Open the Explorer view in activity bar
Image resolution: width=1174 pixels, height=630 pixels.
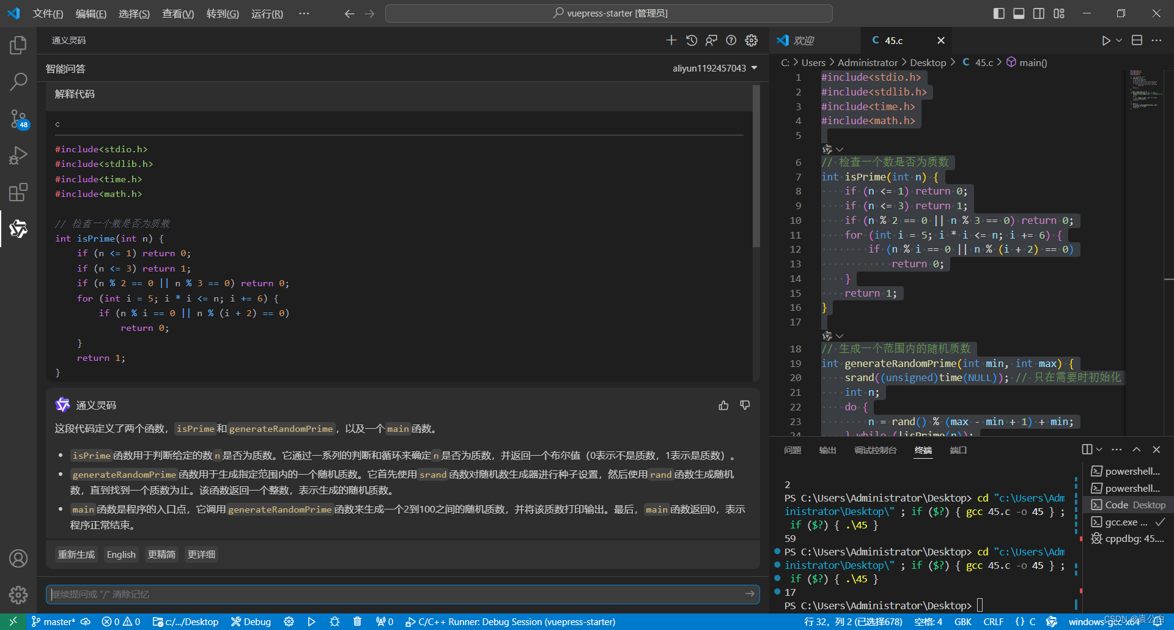pos(18,45)
